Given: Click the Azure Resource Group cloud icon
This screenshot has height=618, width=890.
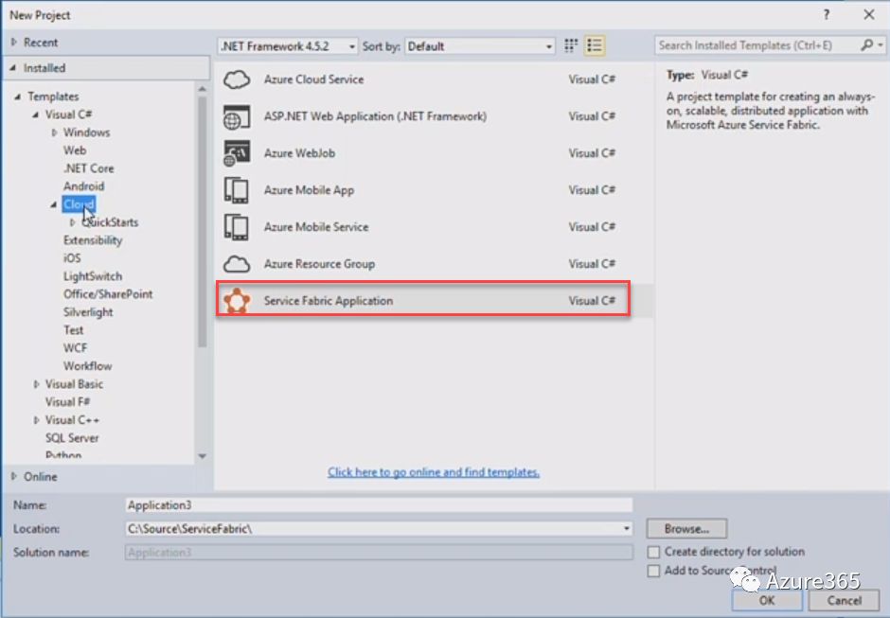Looking at the screenshot, I should (x=236, y=264).
